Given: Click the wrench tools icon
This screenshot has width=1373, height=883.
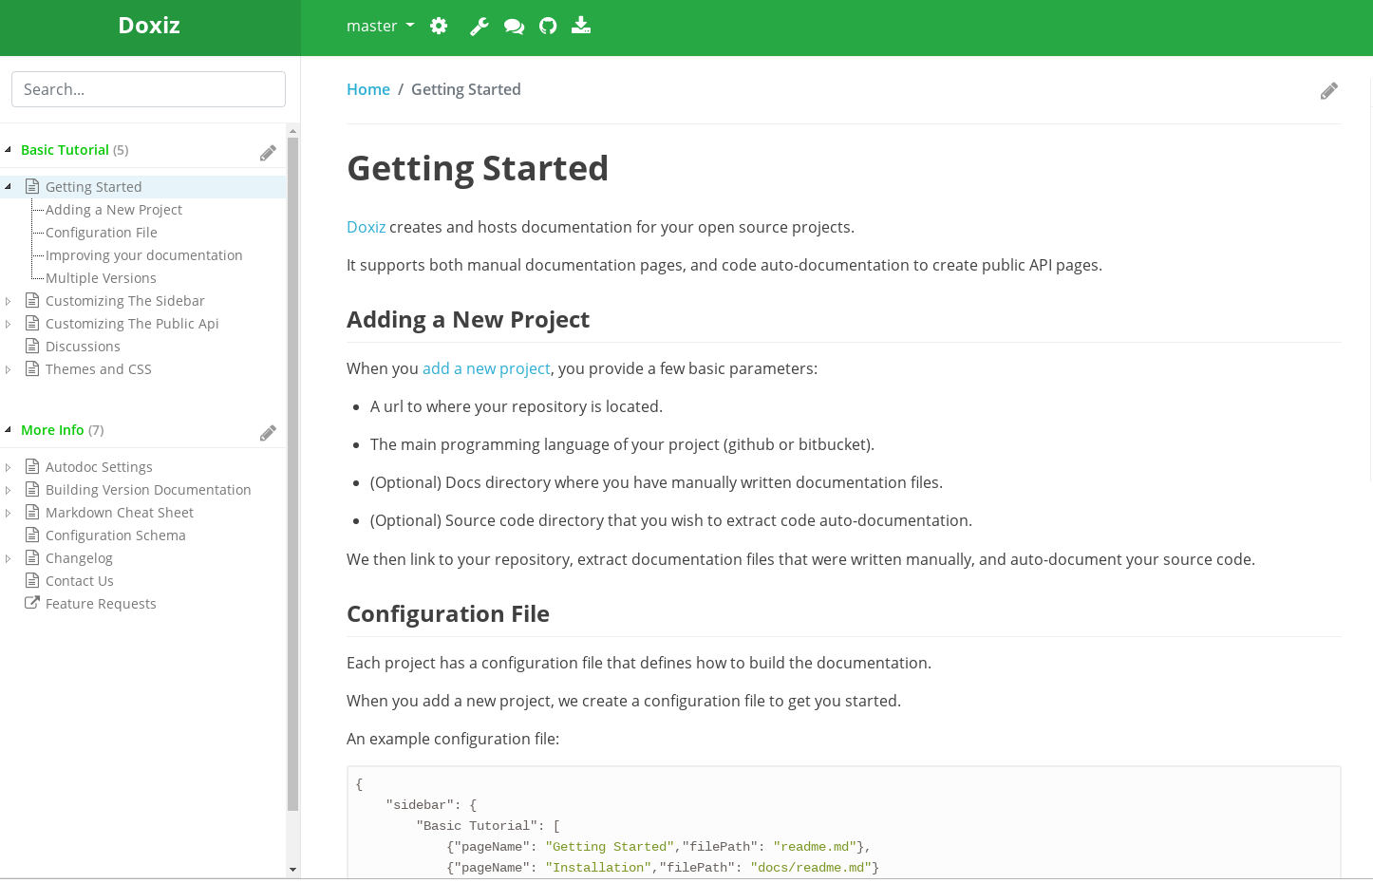Looking at the screenshot, I should (x=479, y=26).
